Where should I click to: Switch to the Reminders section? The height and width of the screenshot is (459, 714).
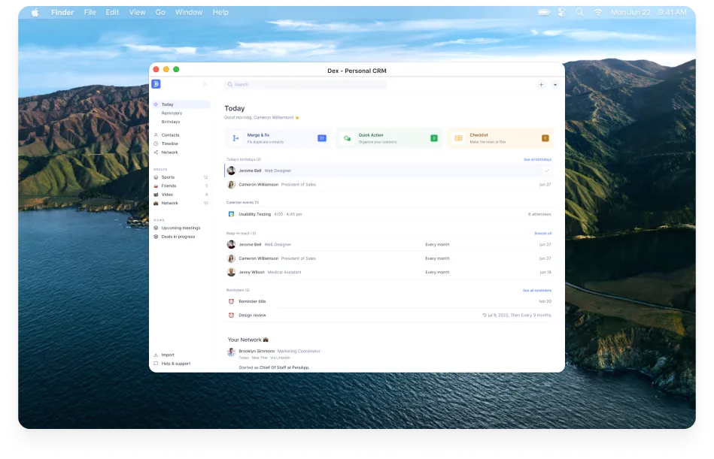[172, 113]
